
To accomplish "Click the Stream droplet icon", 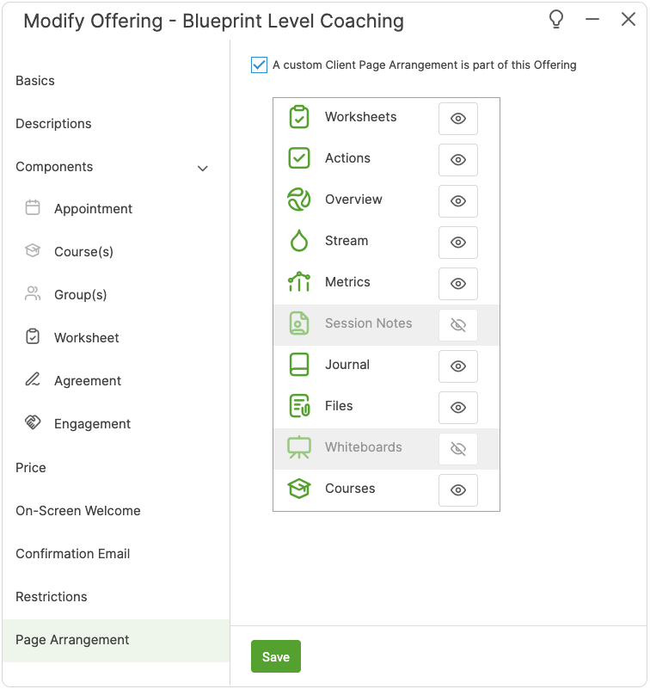I will (298, 241).
